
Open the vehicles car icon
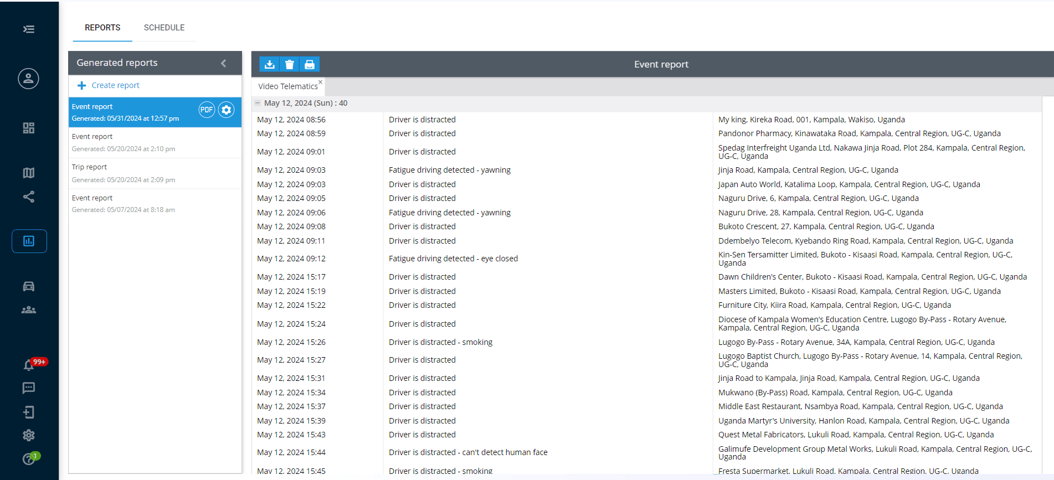tap(29, 286)
